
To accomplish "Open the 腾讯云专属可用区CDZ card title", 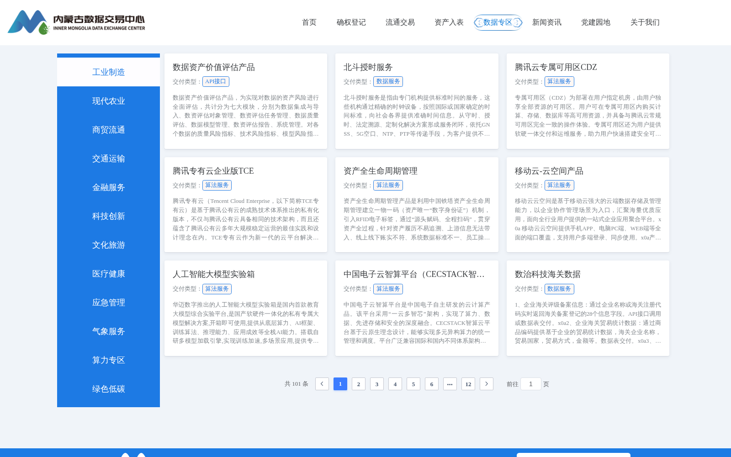I will click(556, 67).
